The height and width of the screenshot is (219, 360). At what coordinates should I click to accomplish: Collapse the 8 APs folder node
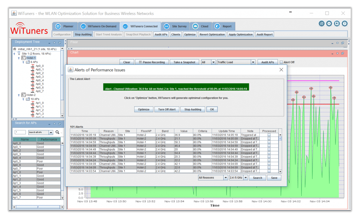(x=23, y=62)
